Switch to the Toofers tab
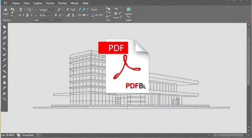This screenshot has height=138, width=252. click(50, 3)
